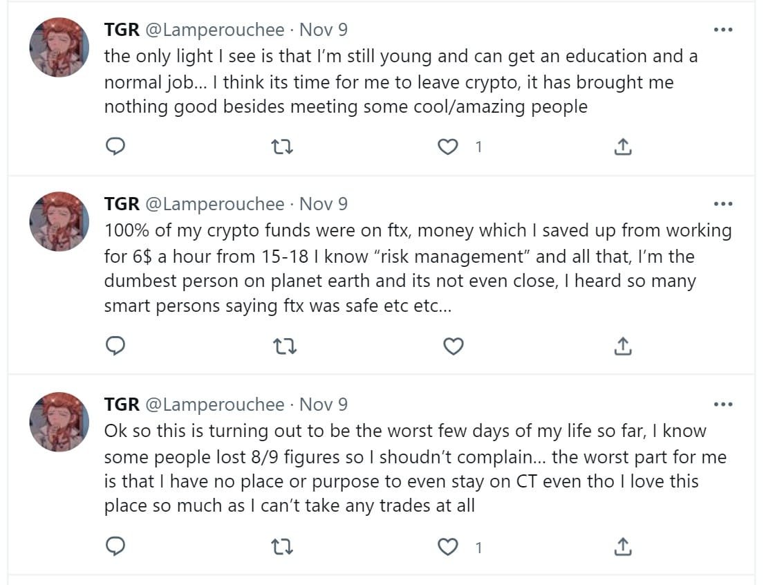Reply to the 'worst few days' tweet
764x585 pixels.
coord(115,547)
